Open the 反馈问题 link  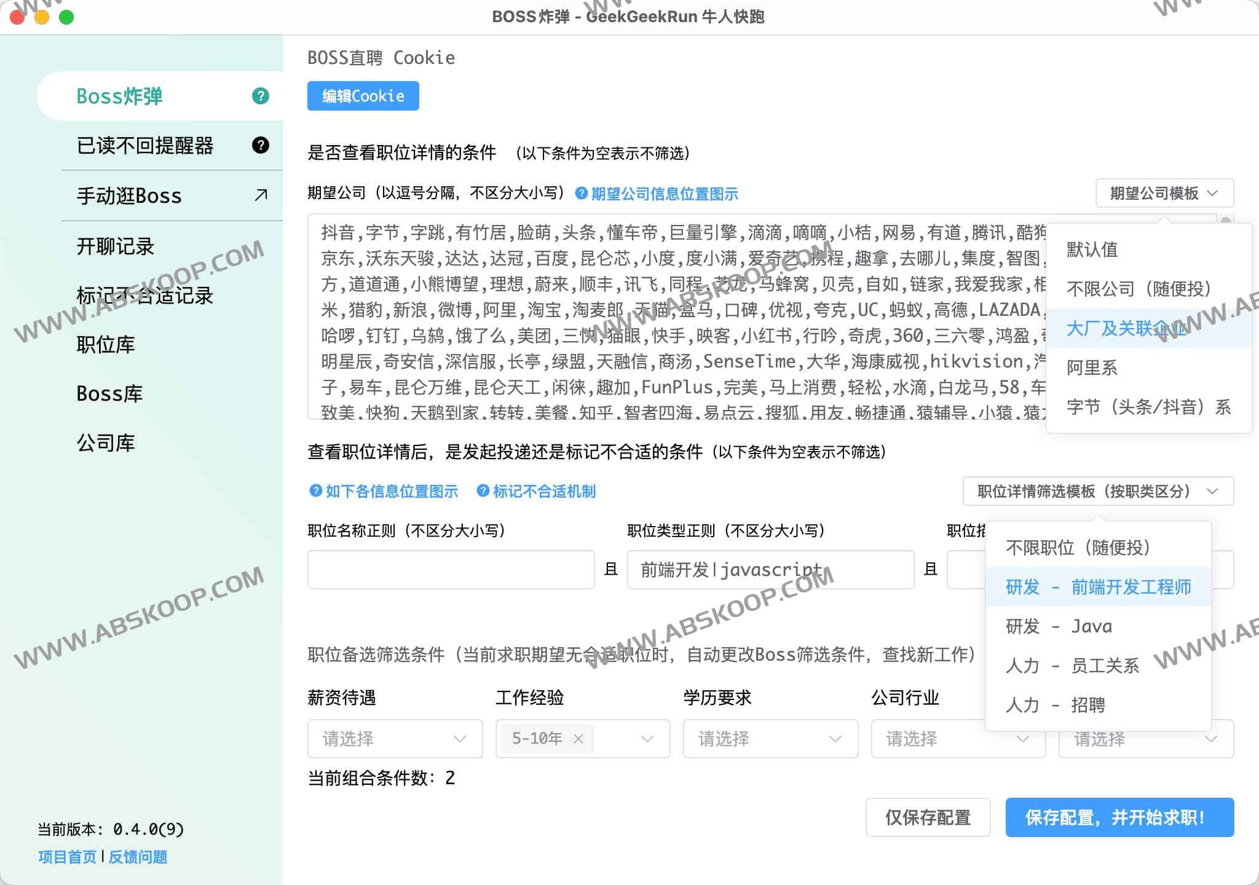point(138,857)
